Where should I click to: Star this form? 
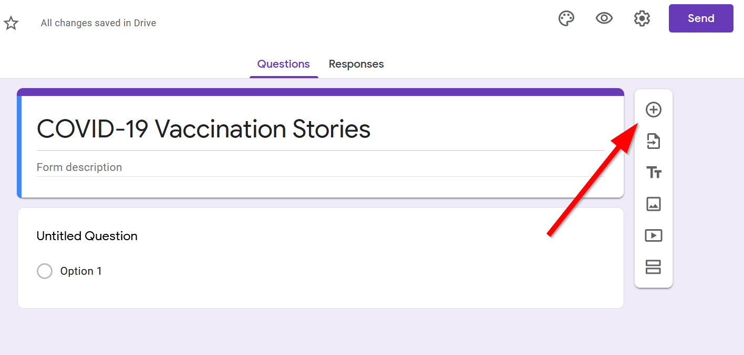[11, 23]
